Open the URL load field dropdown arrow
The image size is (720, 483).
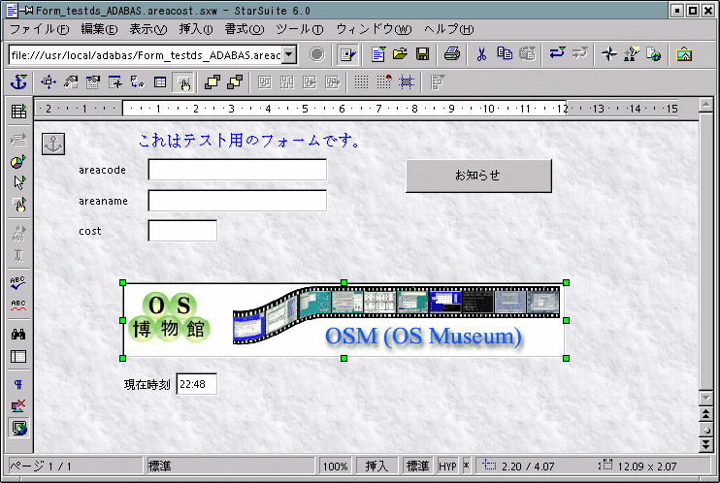point(289,54)
